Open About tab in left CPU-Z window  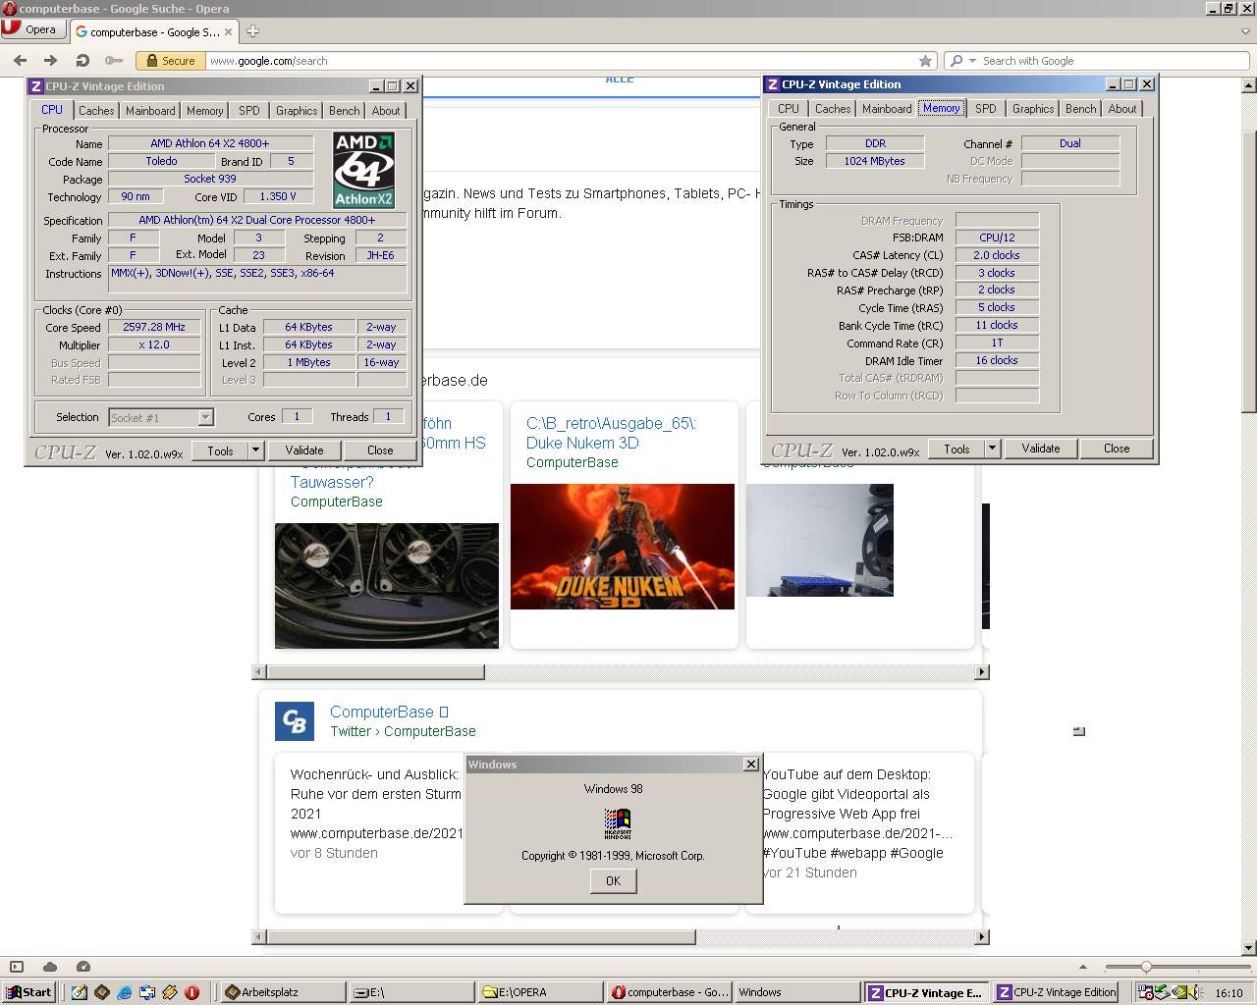(x=386, y=111)
